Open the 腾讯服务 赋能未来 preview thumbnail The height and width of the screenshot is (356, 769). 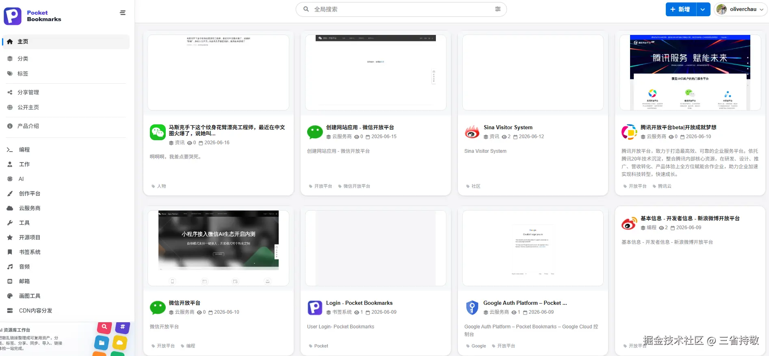point(690,72)
